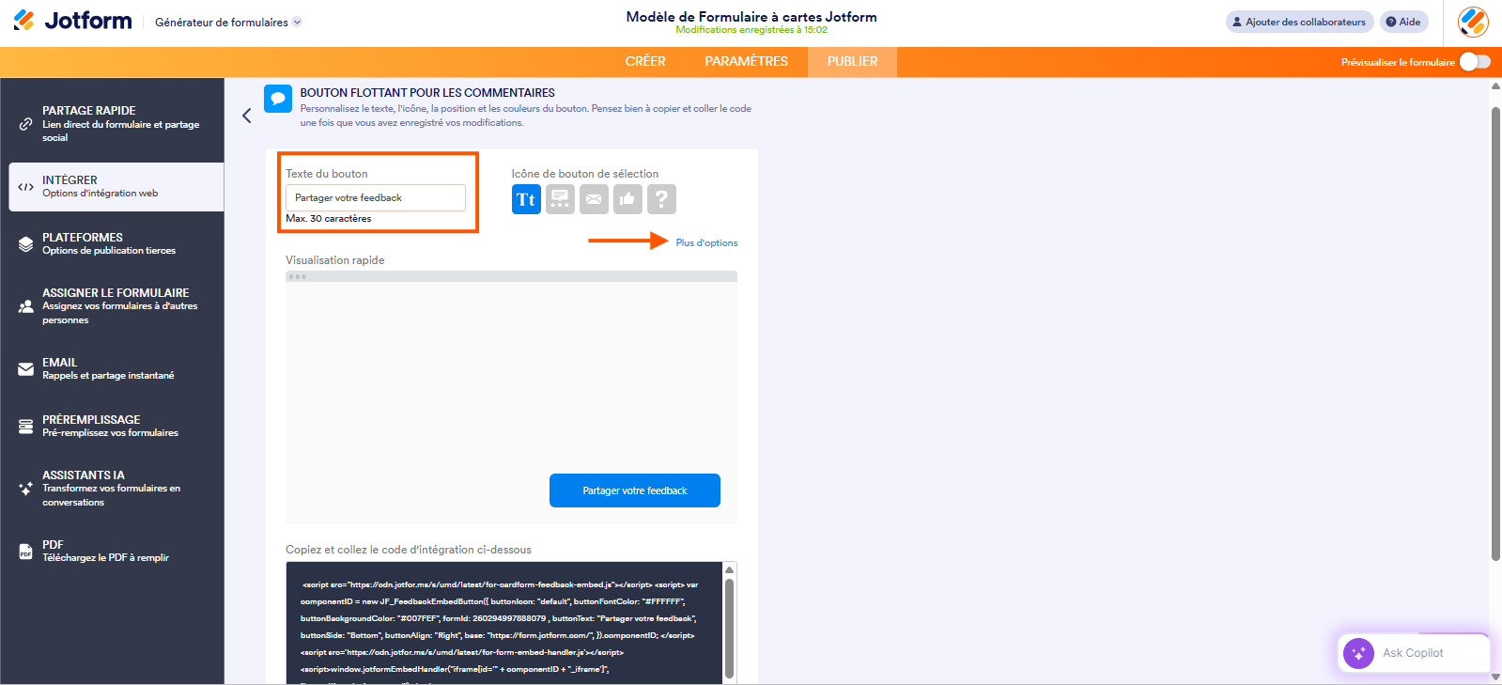Image resolution: width=1502 pixels, height=685 pixels.
Task: Select the Tt text button icon
Action: [x=526, y=199]
